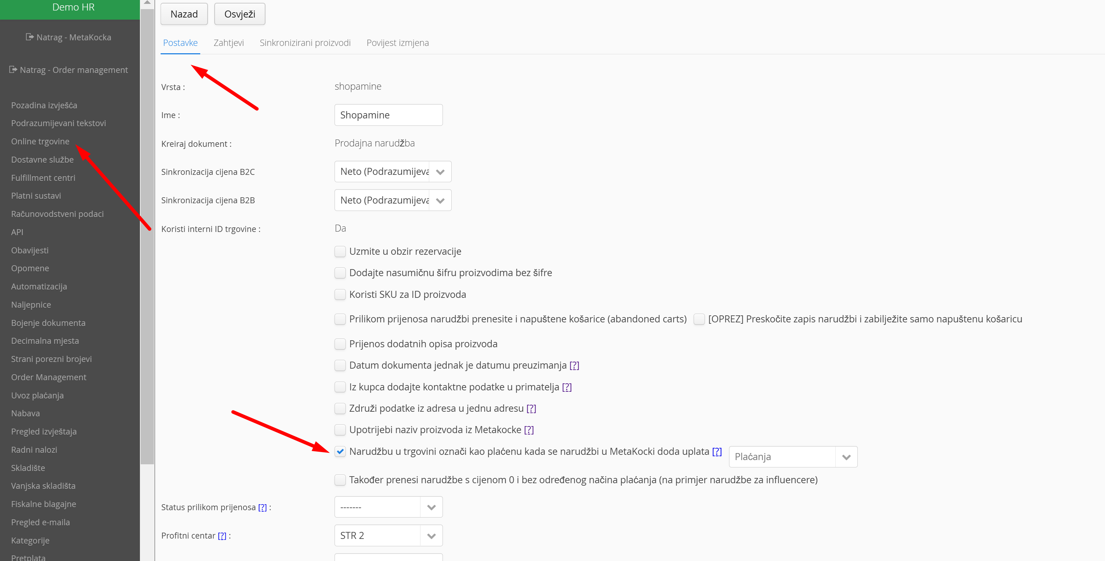1105x561 pixels.
Task: Click exit icon beside Natrag - Order management
Action: [x=13, y=69]
